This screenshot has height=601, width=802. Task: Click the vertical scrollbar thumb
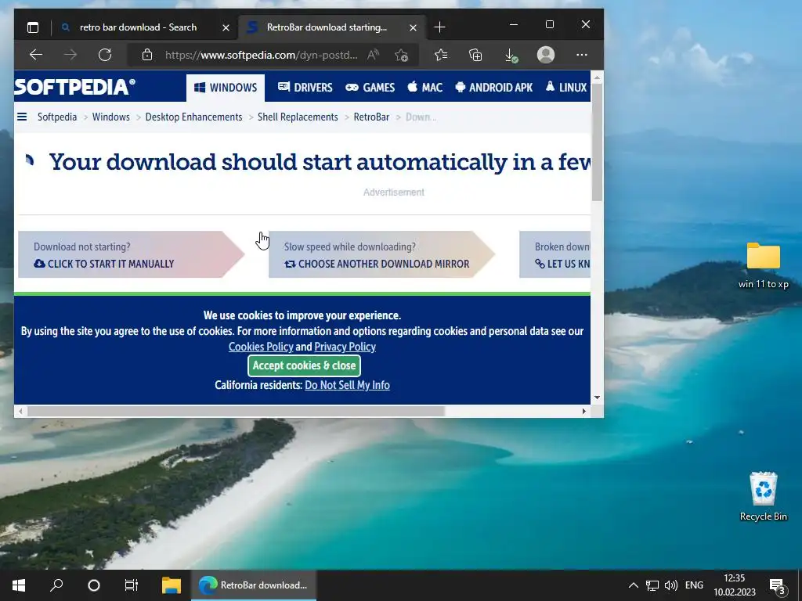(597, 142)
